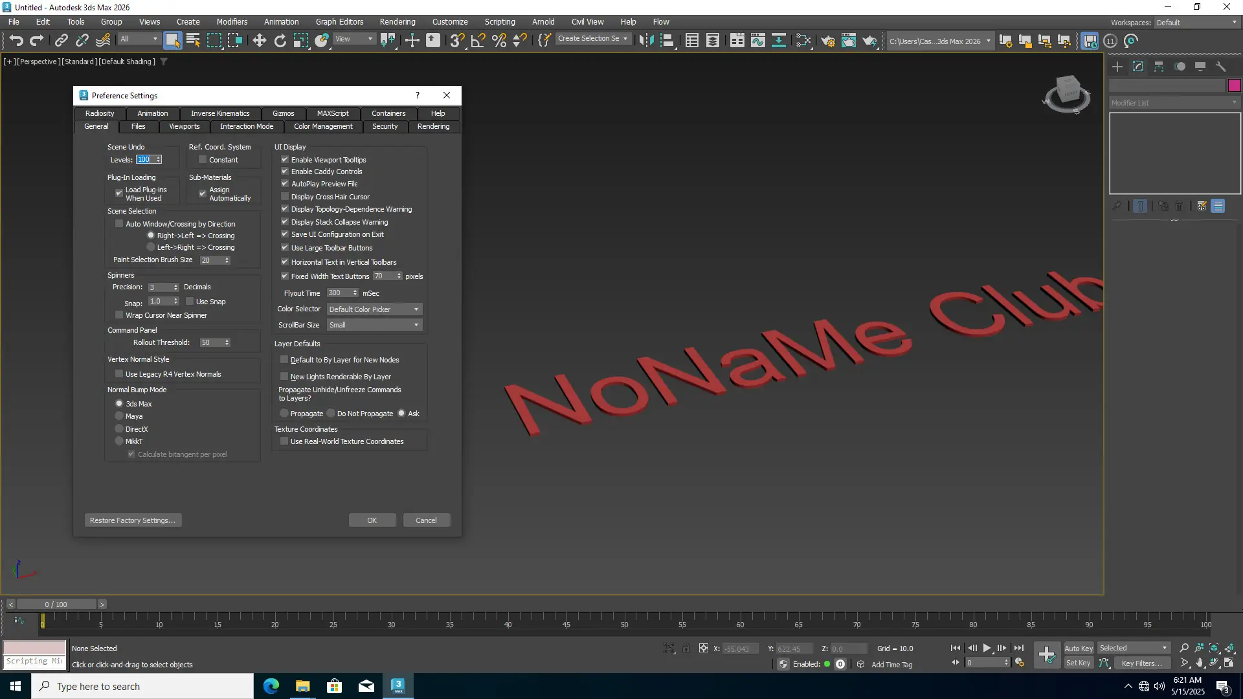Select the Move tool icon
Screen dimensions: 1243x699
pos(259,41)
